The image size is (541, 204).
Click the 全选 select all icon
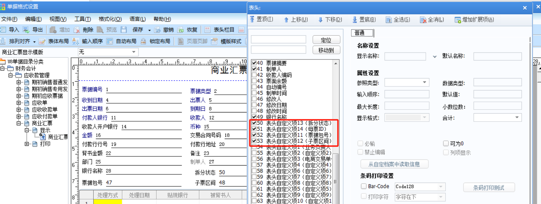[388, 20]
